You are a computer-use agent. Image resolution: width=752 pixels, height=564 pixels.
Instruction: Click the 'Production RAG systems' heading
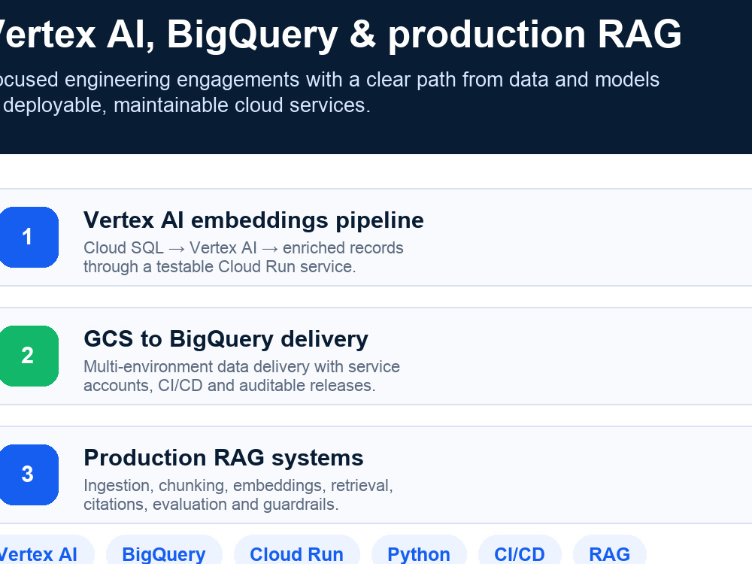(x=223, y=458)
